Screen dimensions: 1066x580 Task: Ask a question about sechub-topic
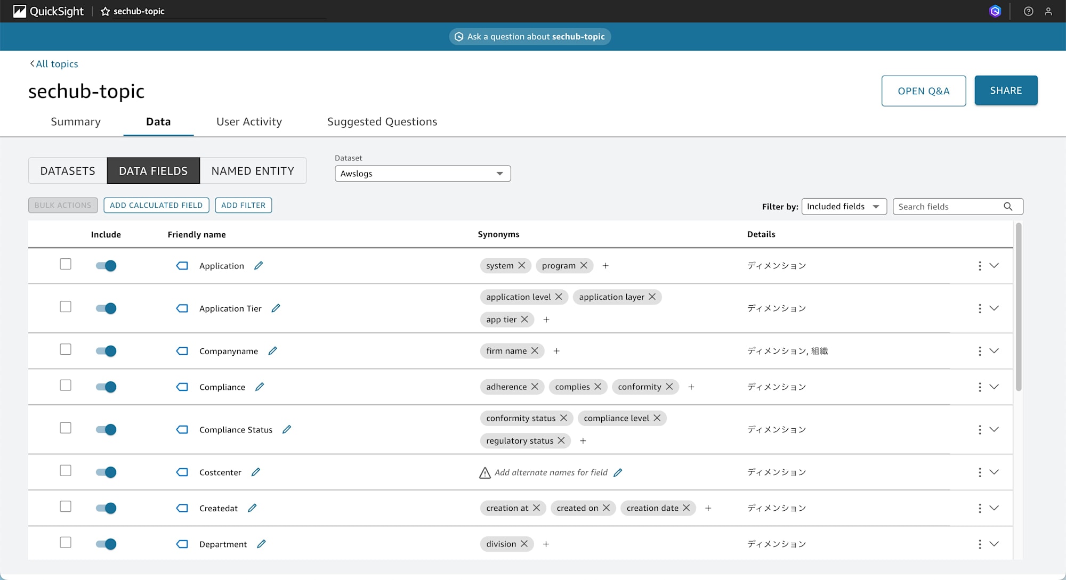pos(530,37)
